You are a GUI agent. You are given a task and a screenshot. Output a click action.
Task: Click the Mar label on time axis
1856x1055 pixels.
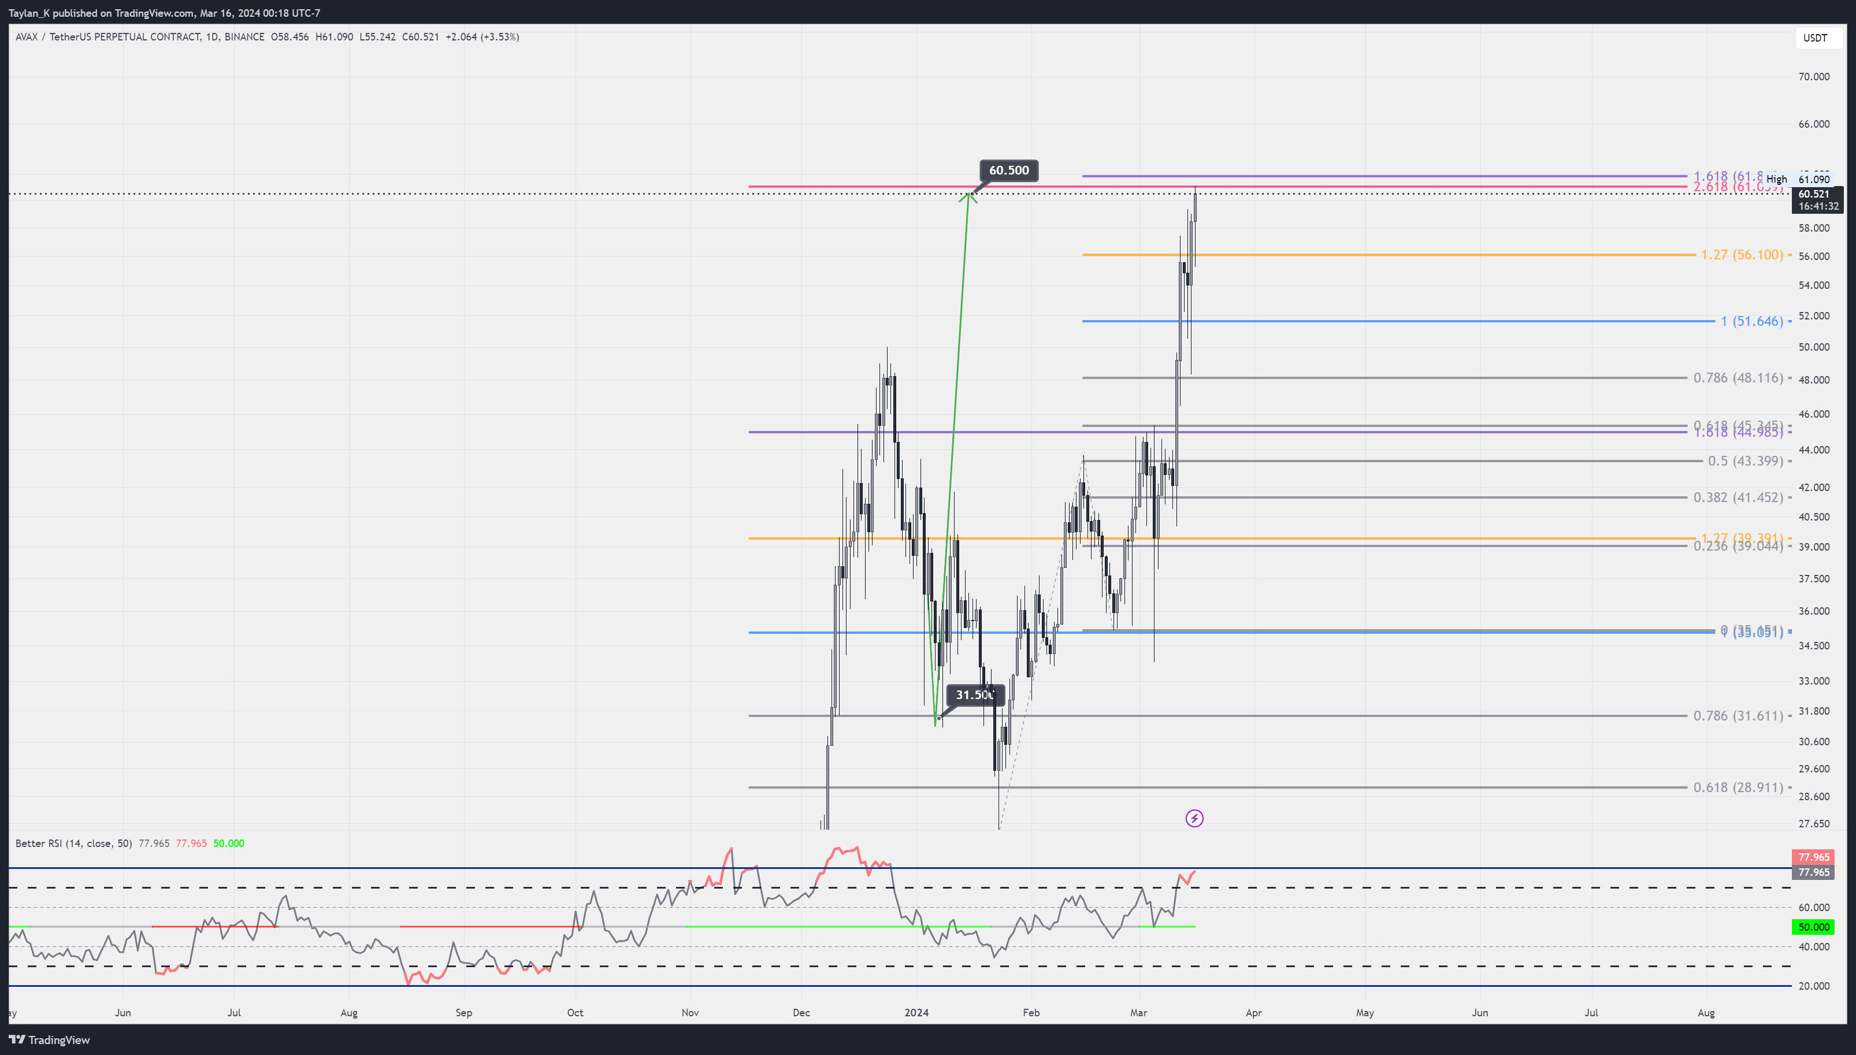[1139, 1013]
